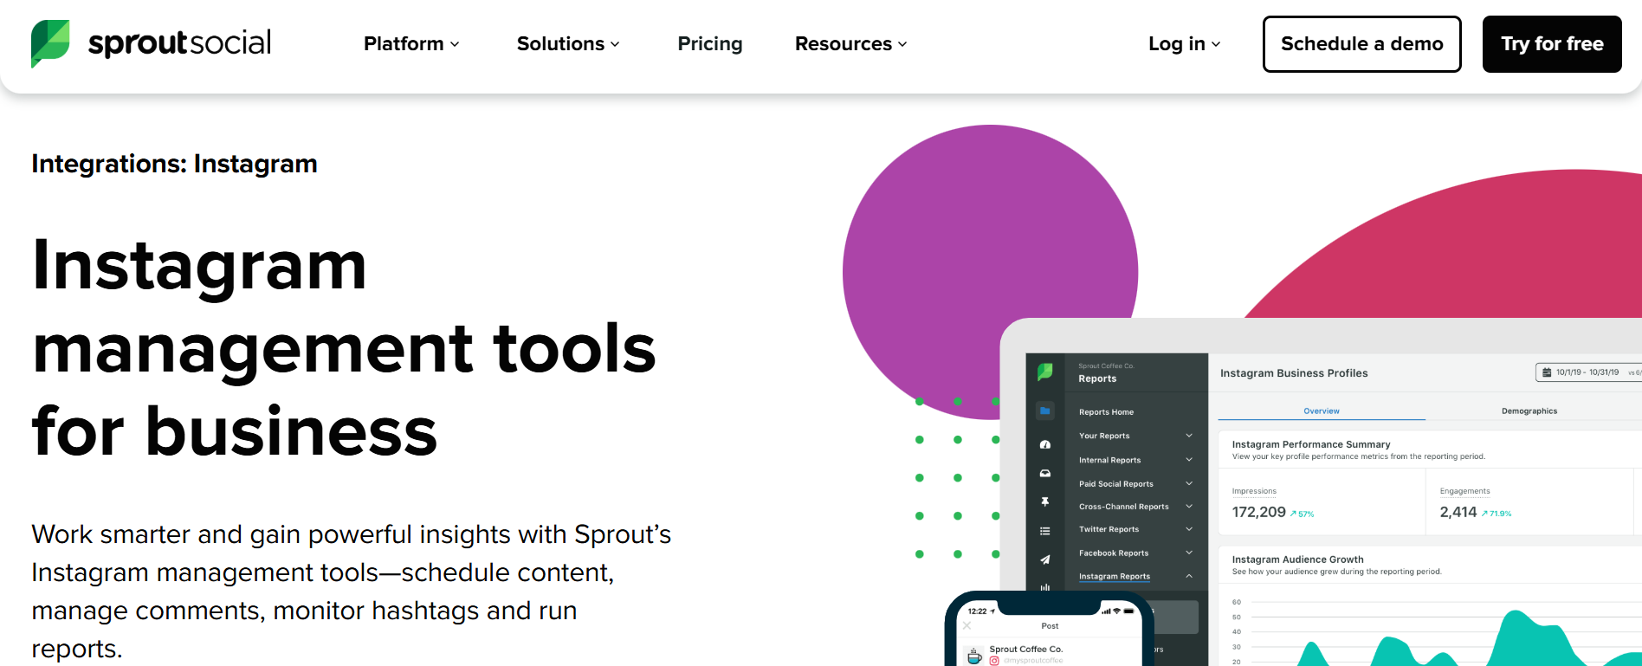Click the Try for free button
This screenshot has height=666, width=1642.
[1552, 44]
